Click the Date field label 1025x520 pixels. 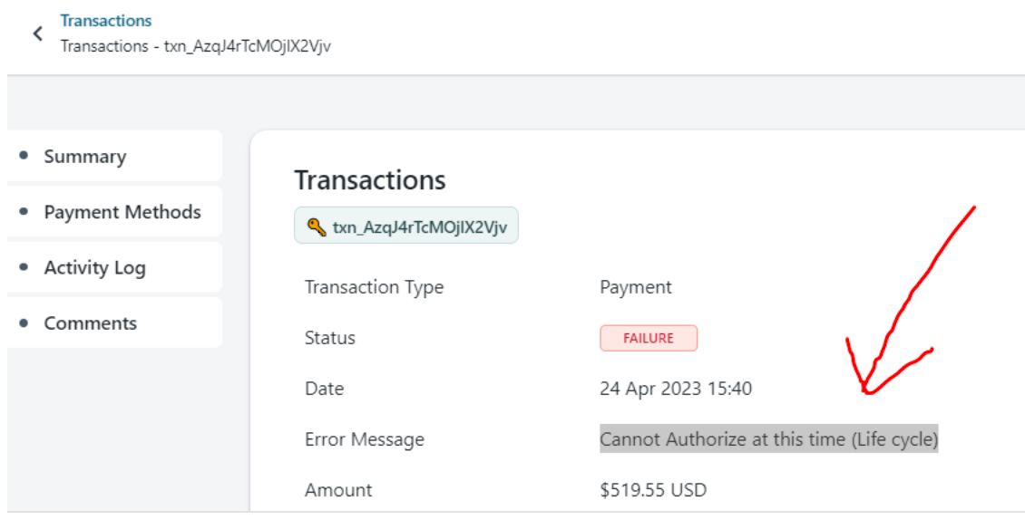click(324, 389)
